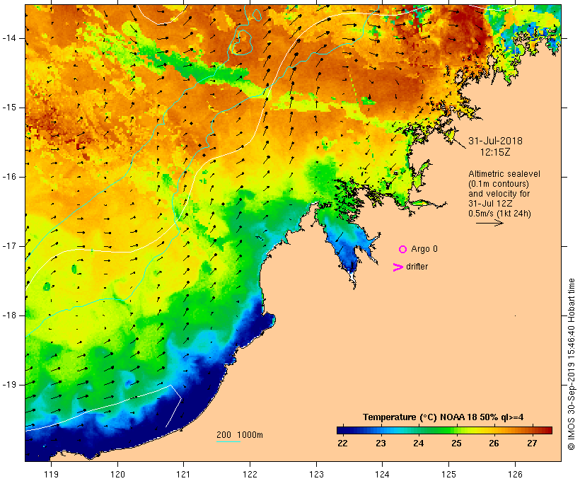Click the latitude axis label -14
Viewport: 580px width, 481px height.
point(8,38)
